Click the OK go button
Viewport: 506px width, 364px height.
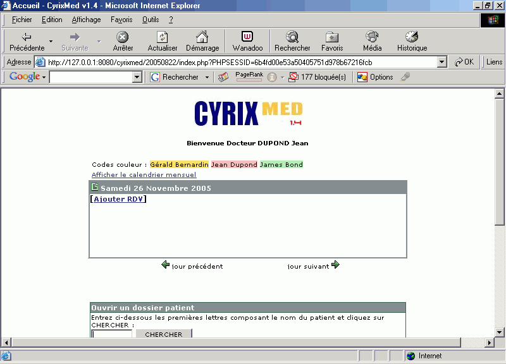point(464,62)
